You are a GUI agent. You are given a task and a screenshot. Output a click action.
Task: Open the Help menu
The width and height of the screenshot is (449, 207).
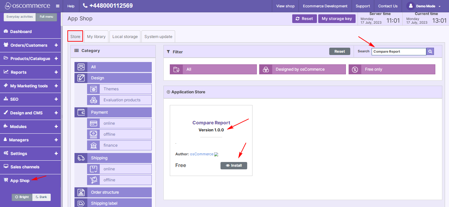coord(71,6)
